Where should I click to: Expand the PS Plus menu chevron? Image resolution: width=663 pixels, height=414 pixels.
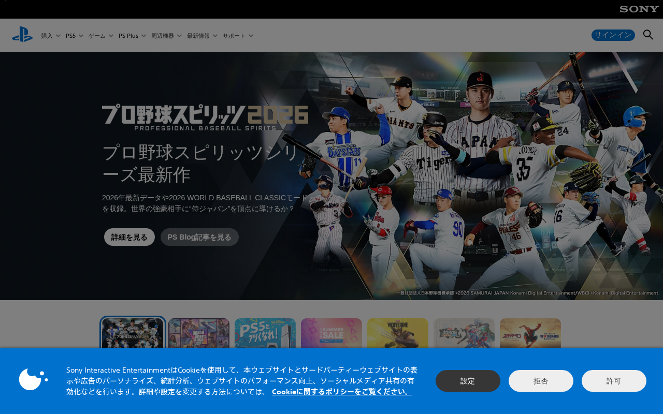pos(143,36)
